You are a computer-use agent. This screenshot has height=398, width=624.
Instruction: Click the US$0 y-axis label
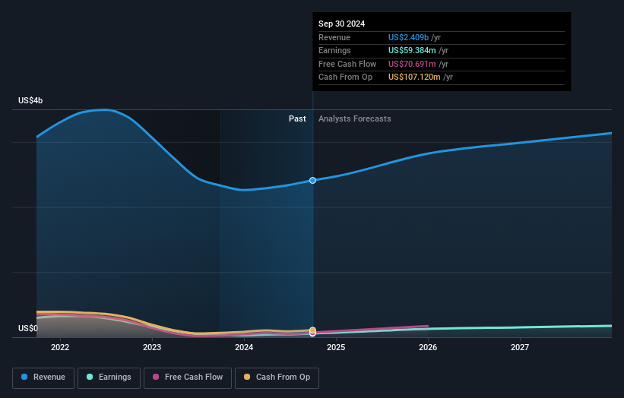(28, 328)
